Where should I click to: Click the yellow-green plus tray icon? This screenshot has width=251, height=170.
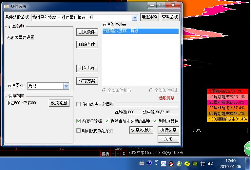click(x=187, y=164)
